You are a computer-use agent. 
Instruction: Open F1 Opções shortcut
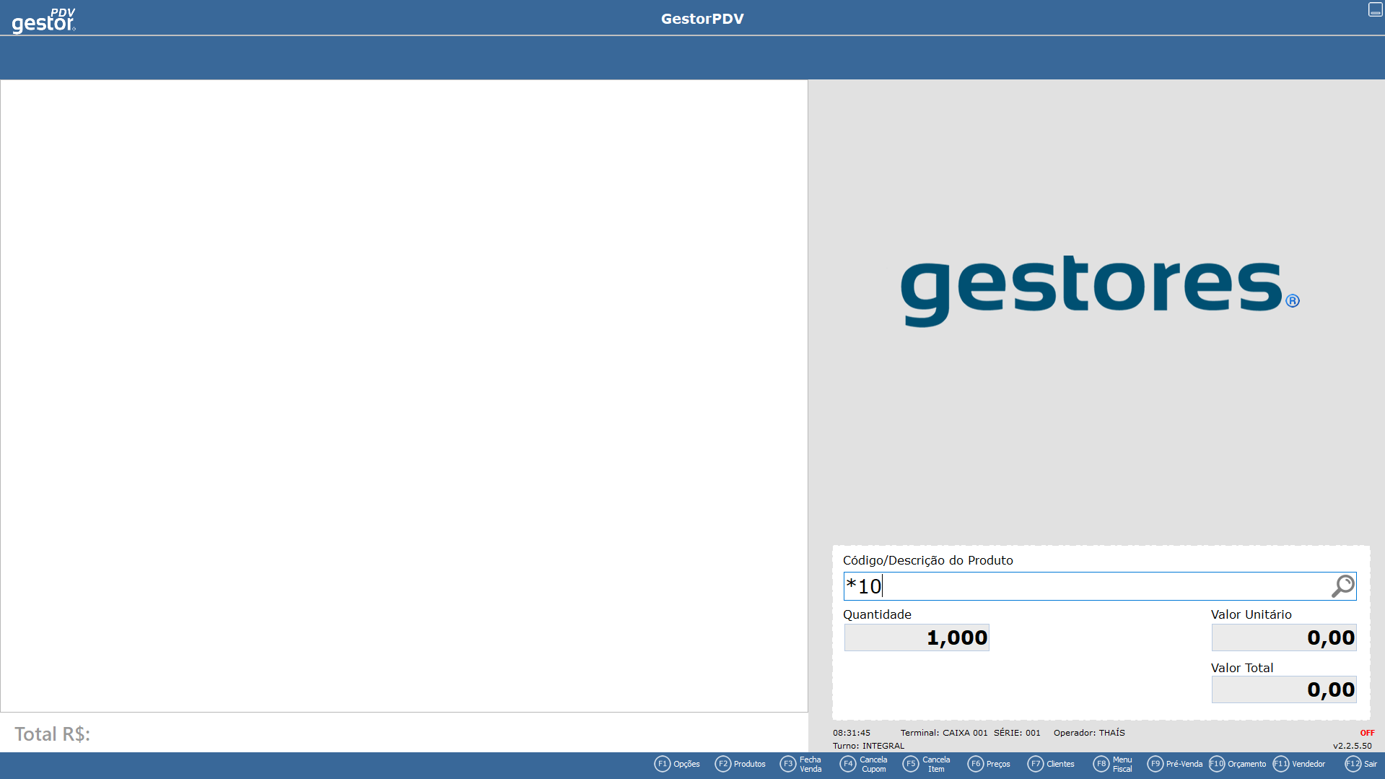pyautogui.click(x=677, y=764)
